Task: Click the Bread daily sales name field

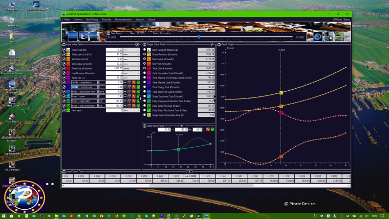Action: pos(84,101)
